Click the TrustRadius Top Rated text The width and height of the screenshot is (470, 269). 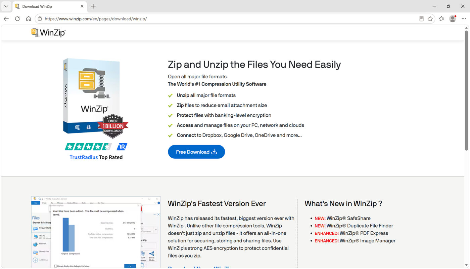pos(96,157)
